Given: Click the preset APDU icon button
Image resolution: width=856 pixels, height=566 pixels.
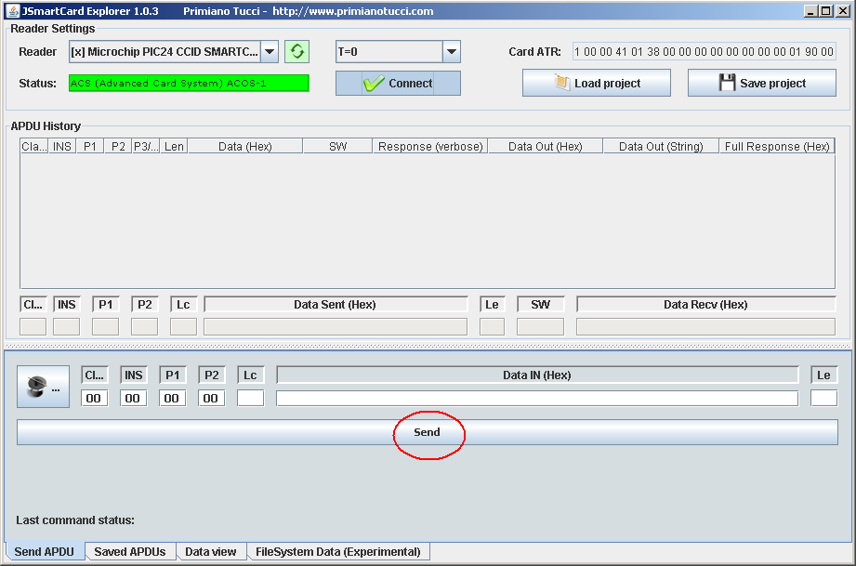Looking at the screenshot, I should [43, 387].
